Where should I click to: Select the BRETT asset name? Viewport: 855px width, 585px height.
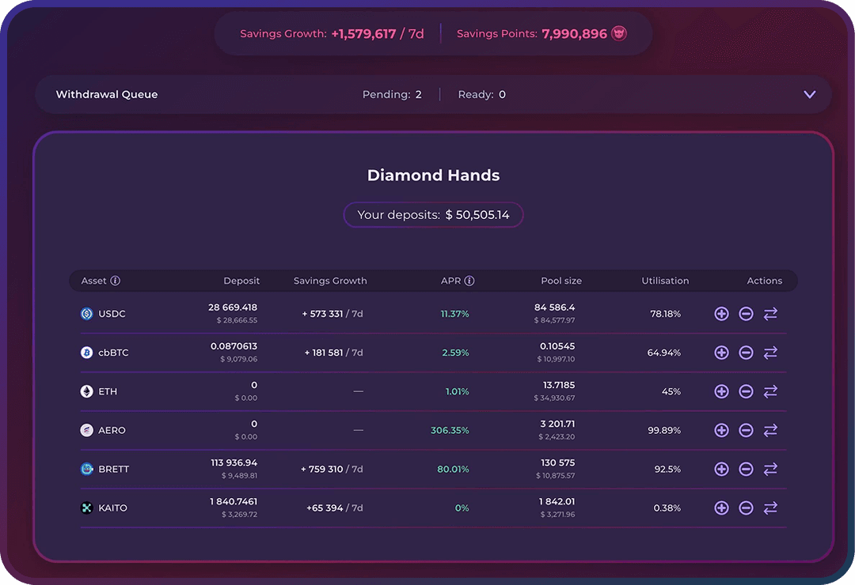tap(114, 469)
